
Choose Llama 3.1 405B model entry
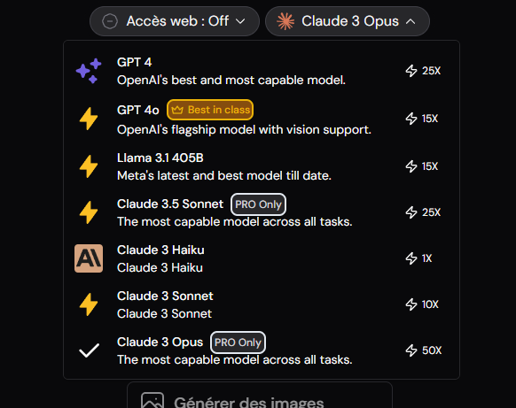[x=261, y=166]
